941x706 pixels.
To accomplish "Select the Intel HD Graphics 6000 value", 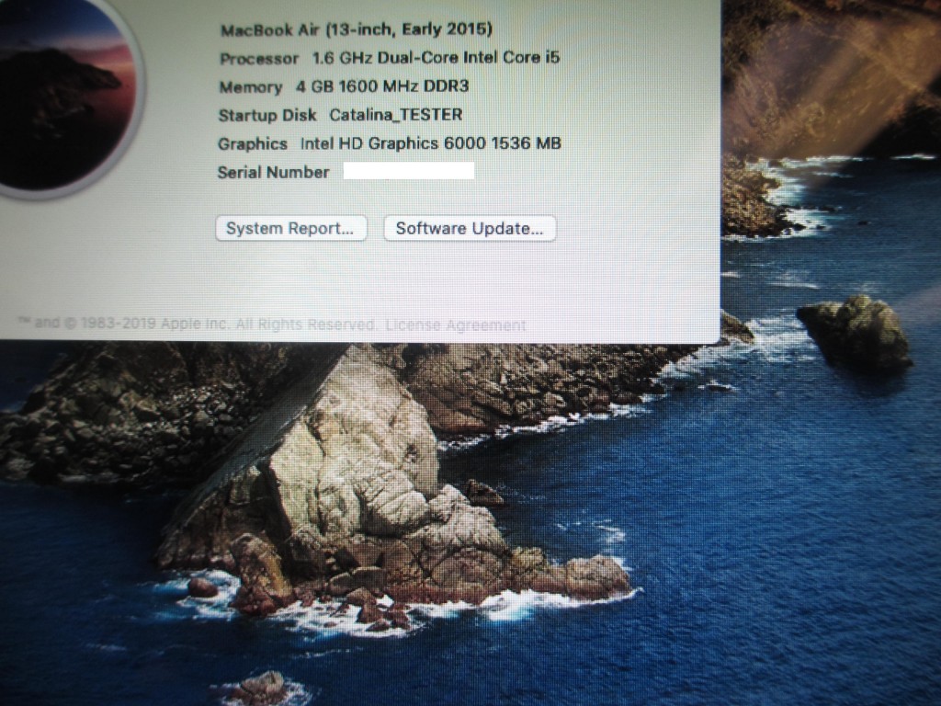I will (x=430, y=143).
